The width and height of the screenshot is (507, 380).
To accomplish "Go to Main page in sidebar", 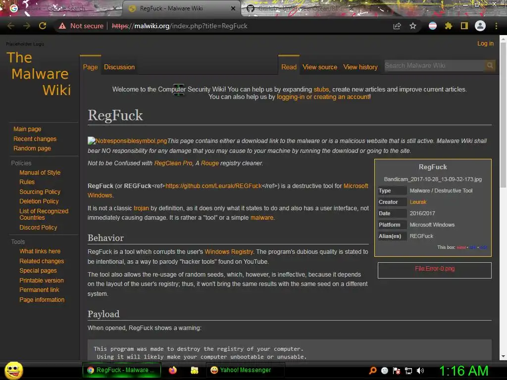I will pyautogui.click(x=27, y=129).
